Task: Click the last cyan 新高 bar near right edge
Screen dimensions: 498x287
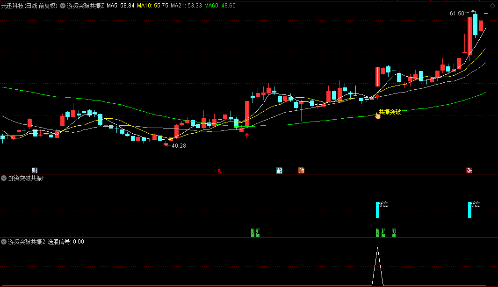Action: tap(470, 210)
